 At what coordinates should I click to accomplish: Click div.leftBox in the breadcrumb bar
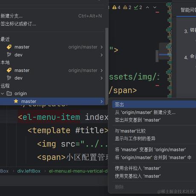pos(29,171)
